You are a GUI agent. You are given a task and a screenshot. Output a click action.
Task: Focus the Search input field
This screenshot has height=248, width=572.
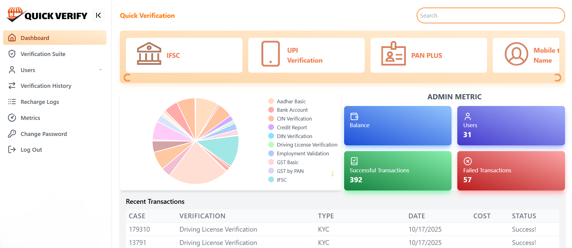click(490, 16)
